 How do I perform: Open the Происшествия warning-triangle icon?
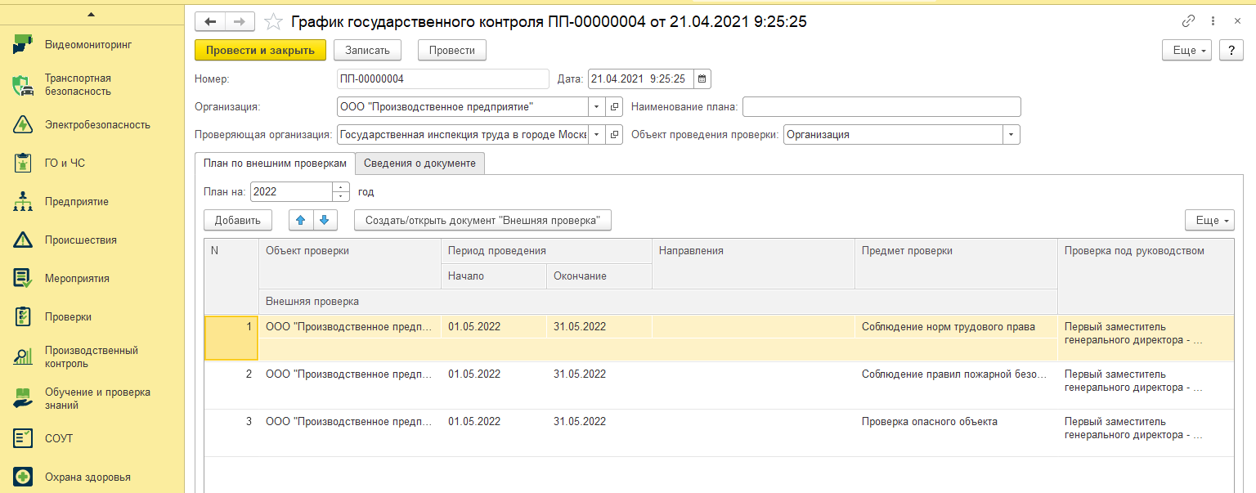point(23,240)
